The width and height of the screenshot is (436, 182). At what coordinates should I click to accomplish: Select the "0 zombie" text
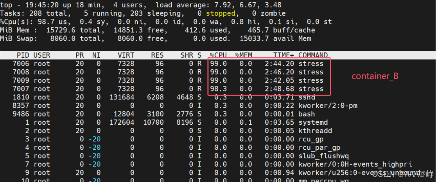coord(269,13)
